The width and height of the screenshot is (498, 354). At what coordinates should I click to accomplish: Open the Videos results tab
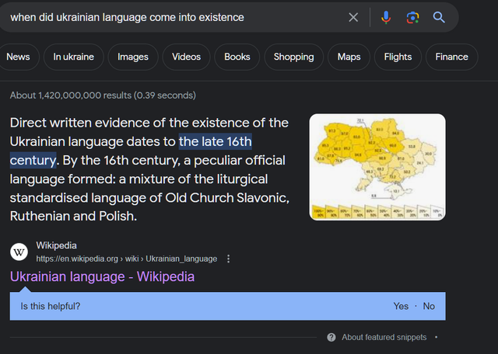click(x=186, y=57)
